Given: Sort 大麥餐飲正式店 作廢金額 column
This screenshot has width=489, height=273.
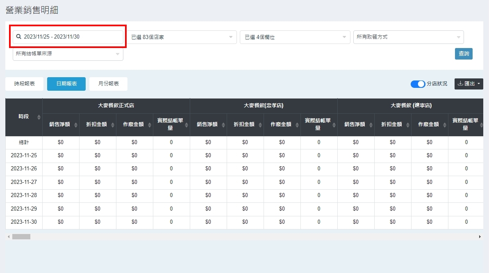Looking at the screenshot, I should [149, 125].
